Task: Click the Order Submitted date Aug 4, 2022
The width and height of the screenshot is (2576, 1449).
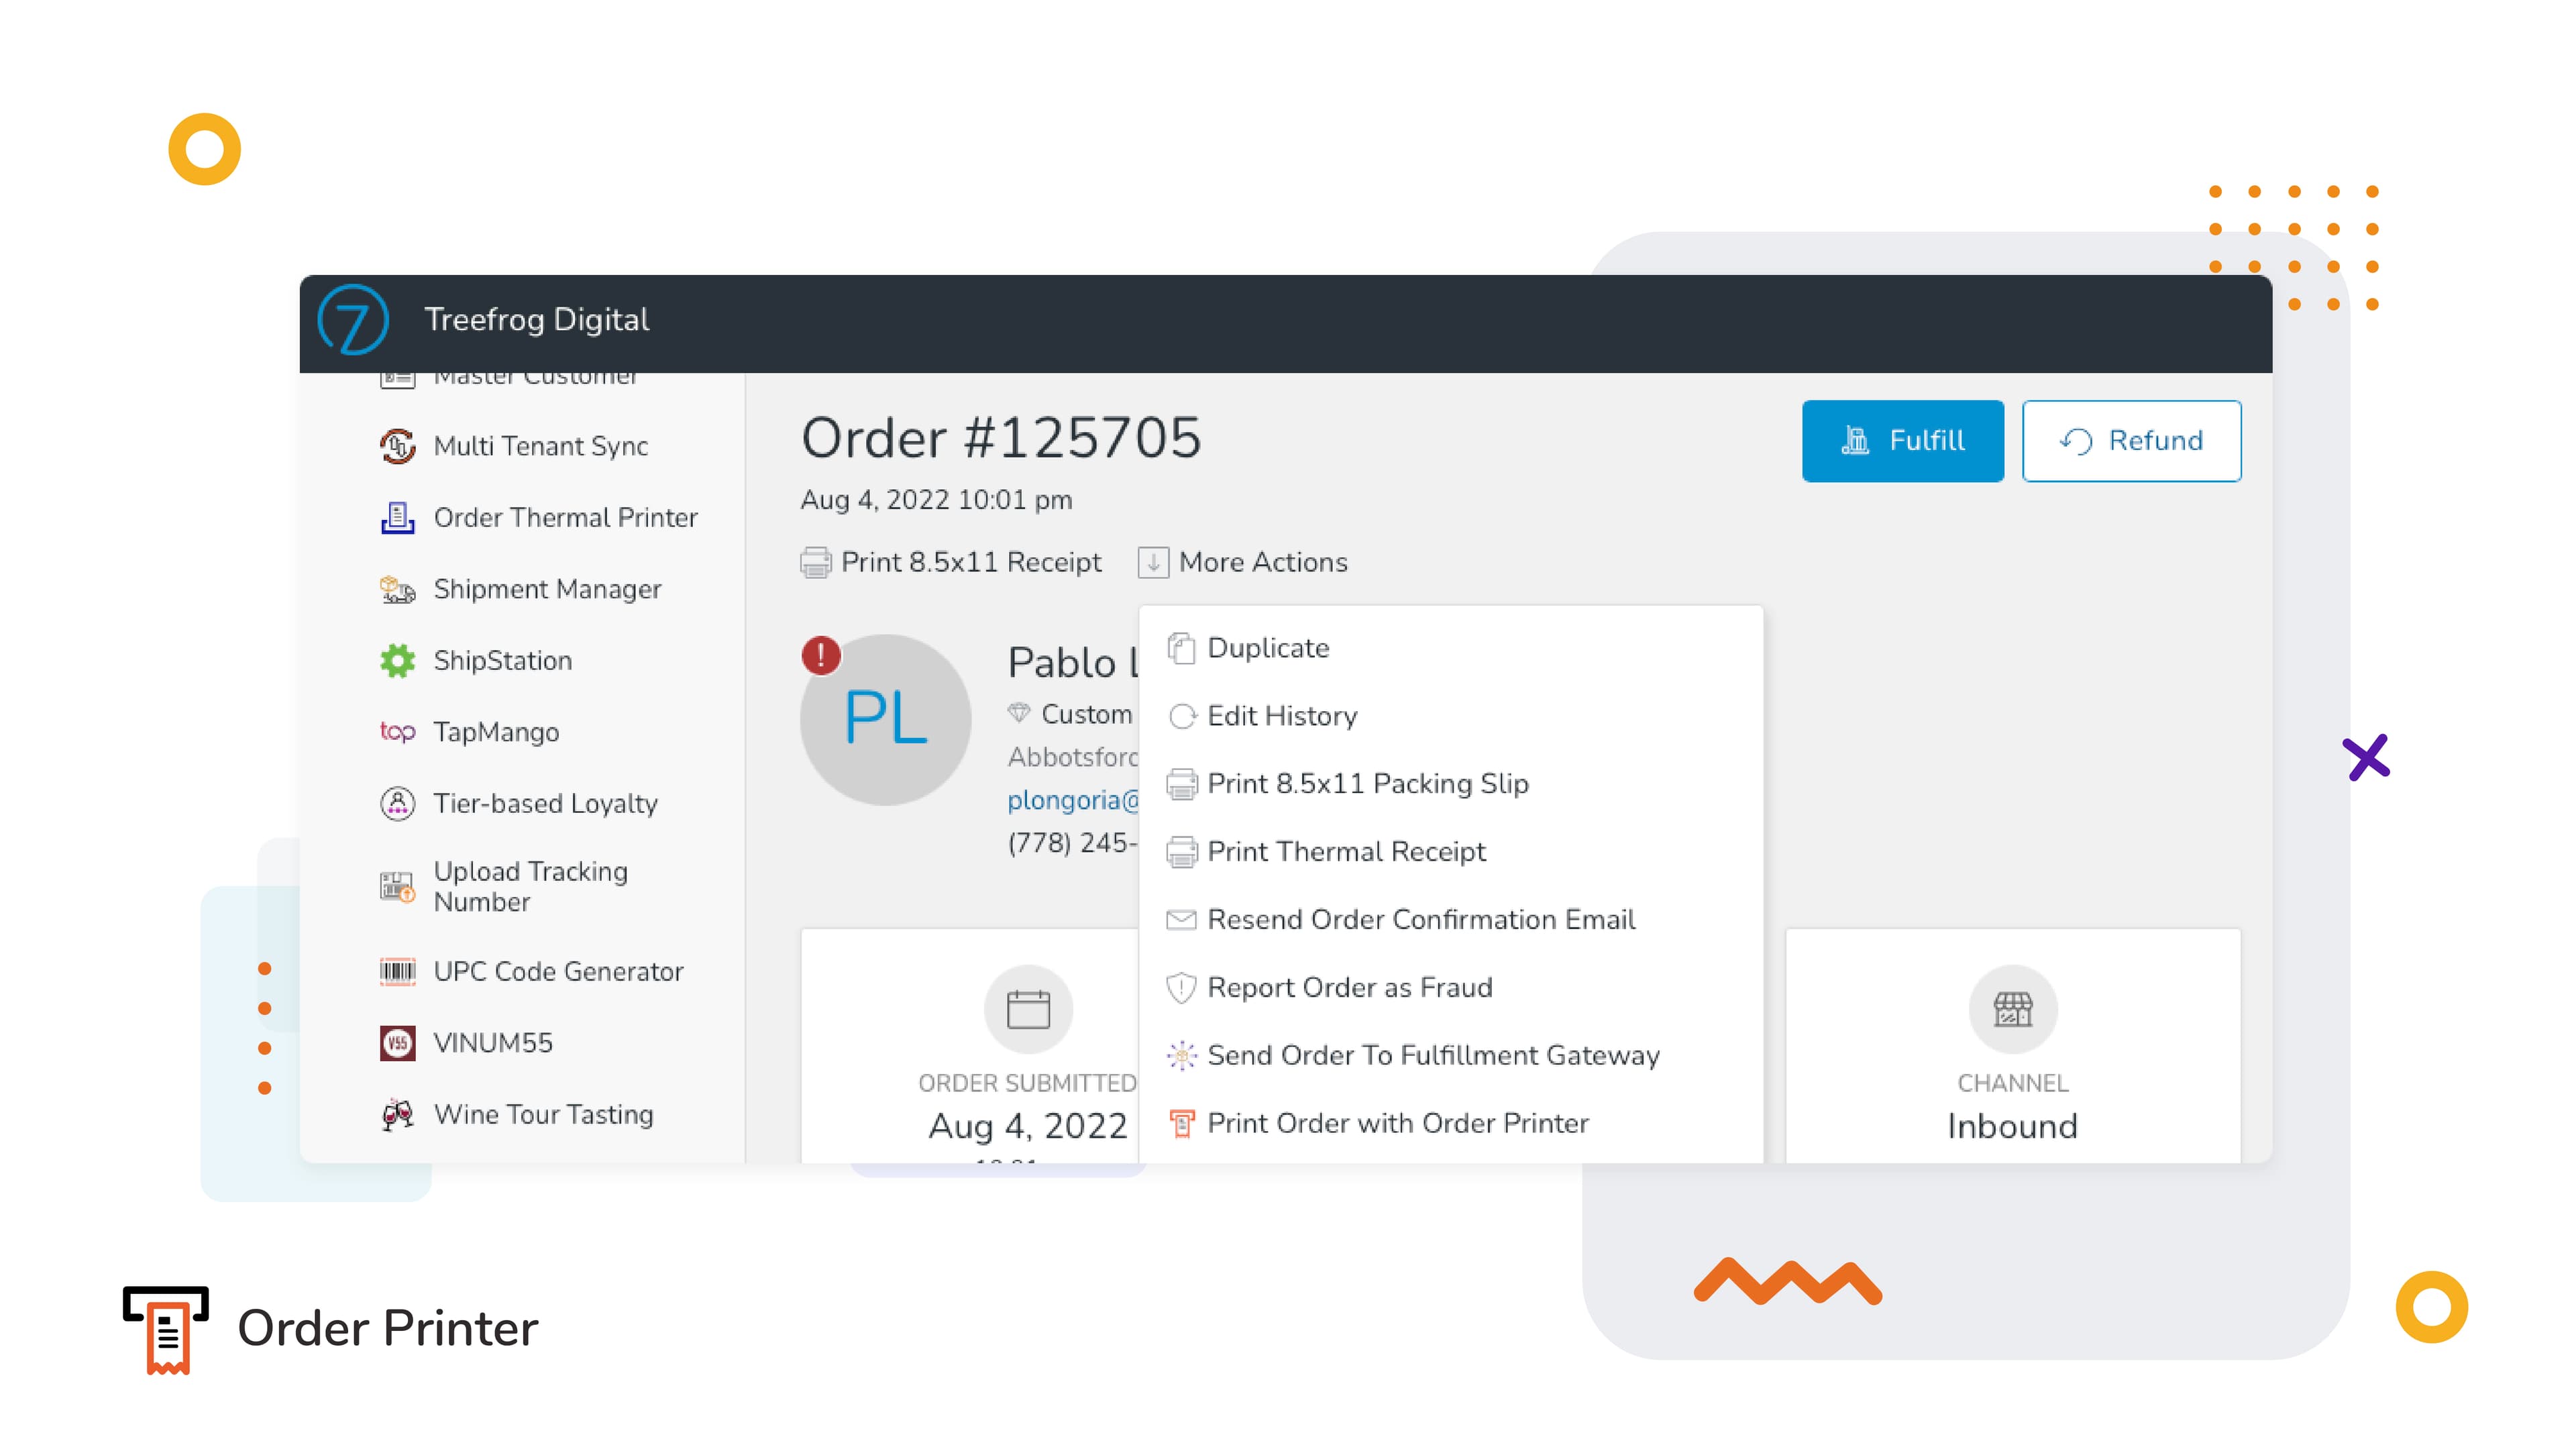Action: click(1028, 1127)
